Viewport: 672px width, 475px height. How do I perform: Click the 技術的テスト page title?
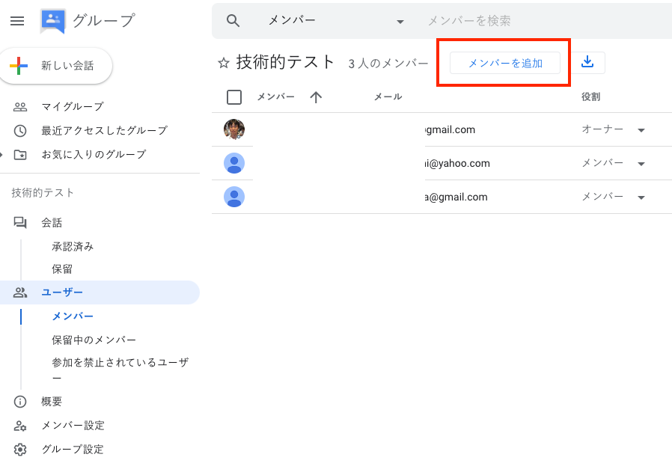[x=285, y=63]
